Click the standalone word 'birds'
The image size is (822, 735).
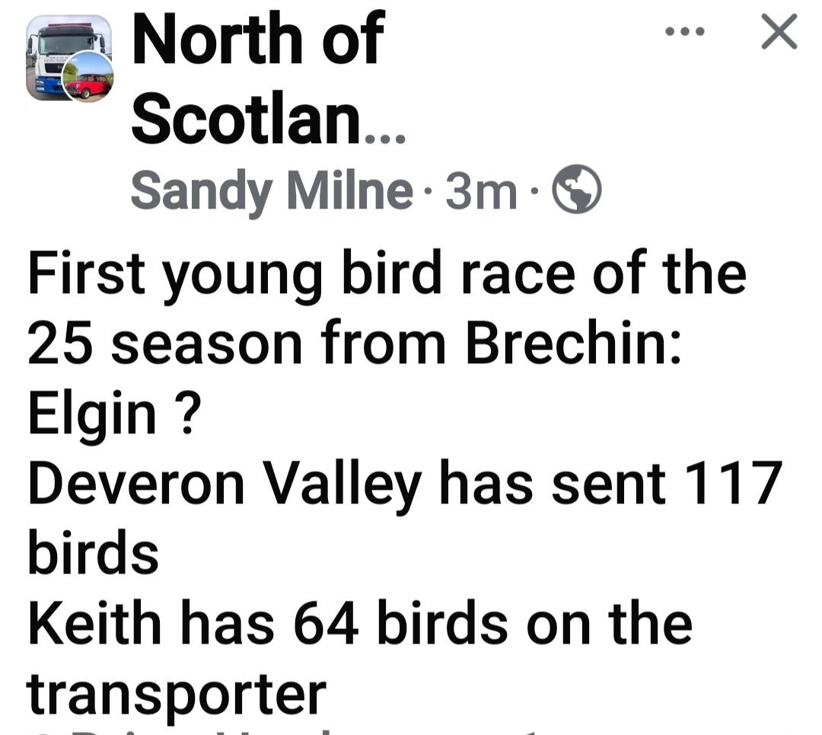94,551
